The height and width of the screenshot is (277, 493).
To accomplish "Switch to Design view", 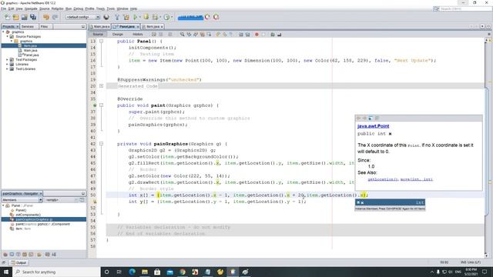I will [118, 34].
